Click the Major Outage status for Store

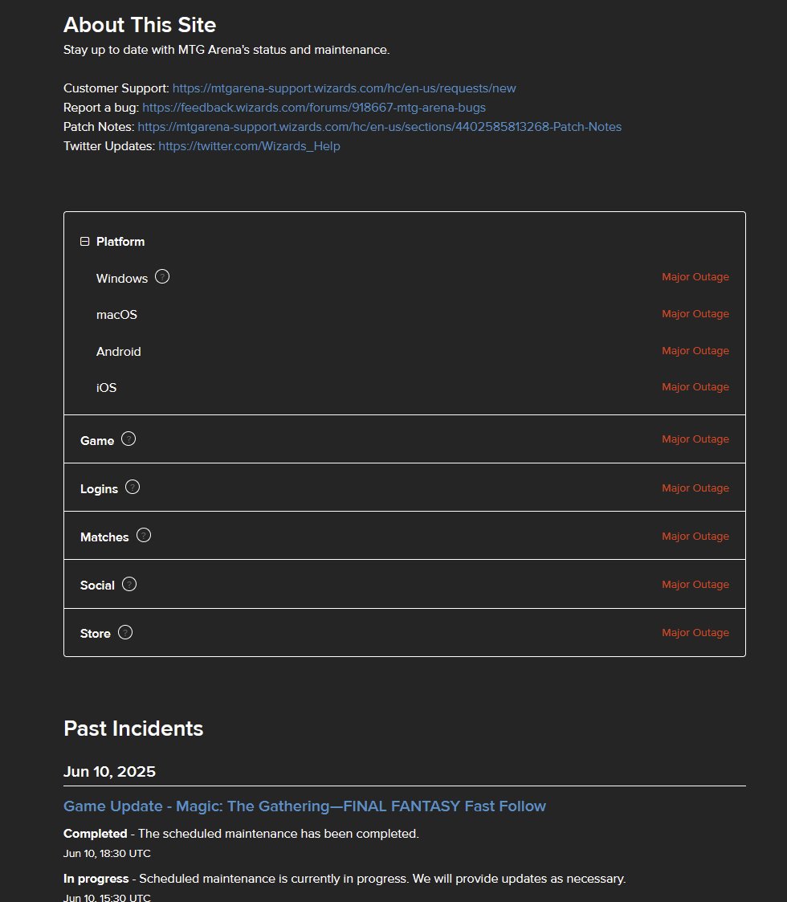(695, 633)
